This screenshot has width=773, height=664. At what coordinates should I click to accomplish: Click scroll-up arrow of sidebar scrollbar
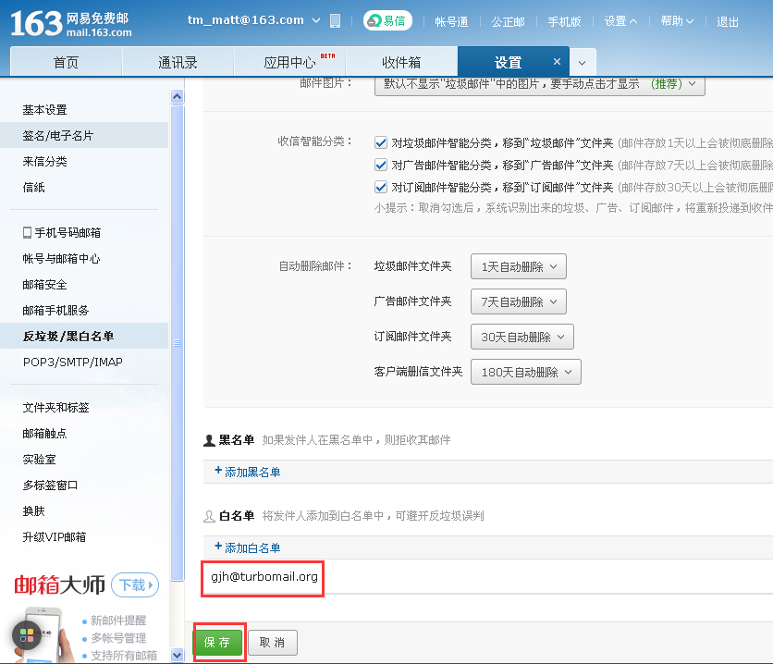click(177, 96)
